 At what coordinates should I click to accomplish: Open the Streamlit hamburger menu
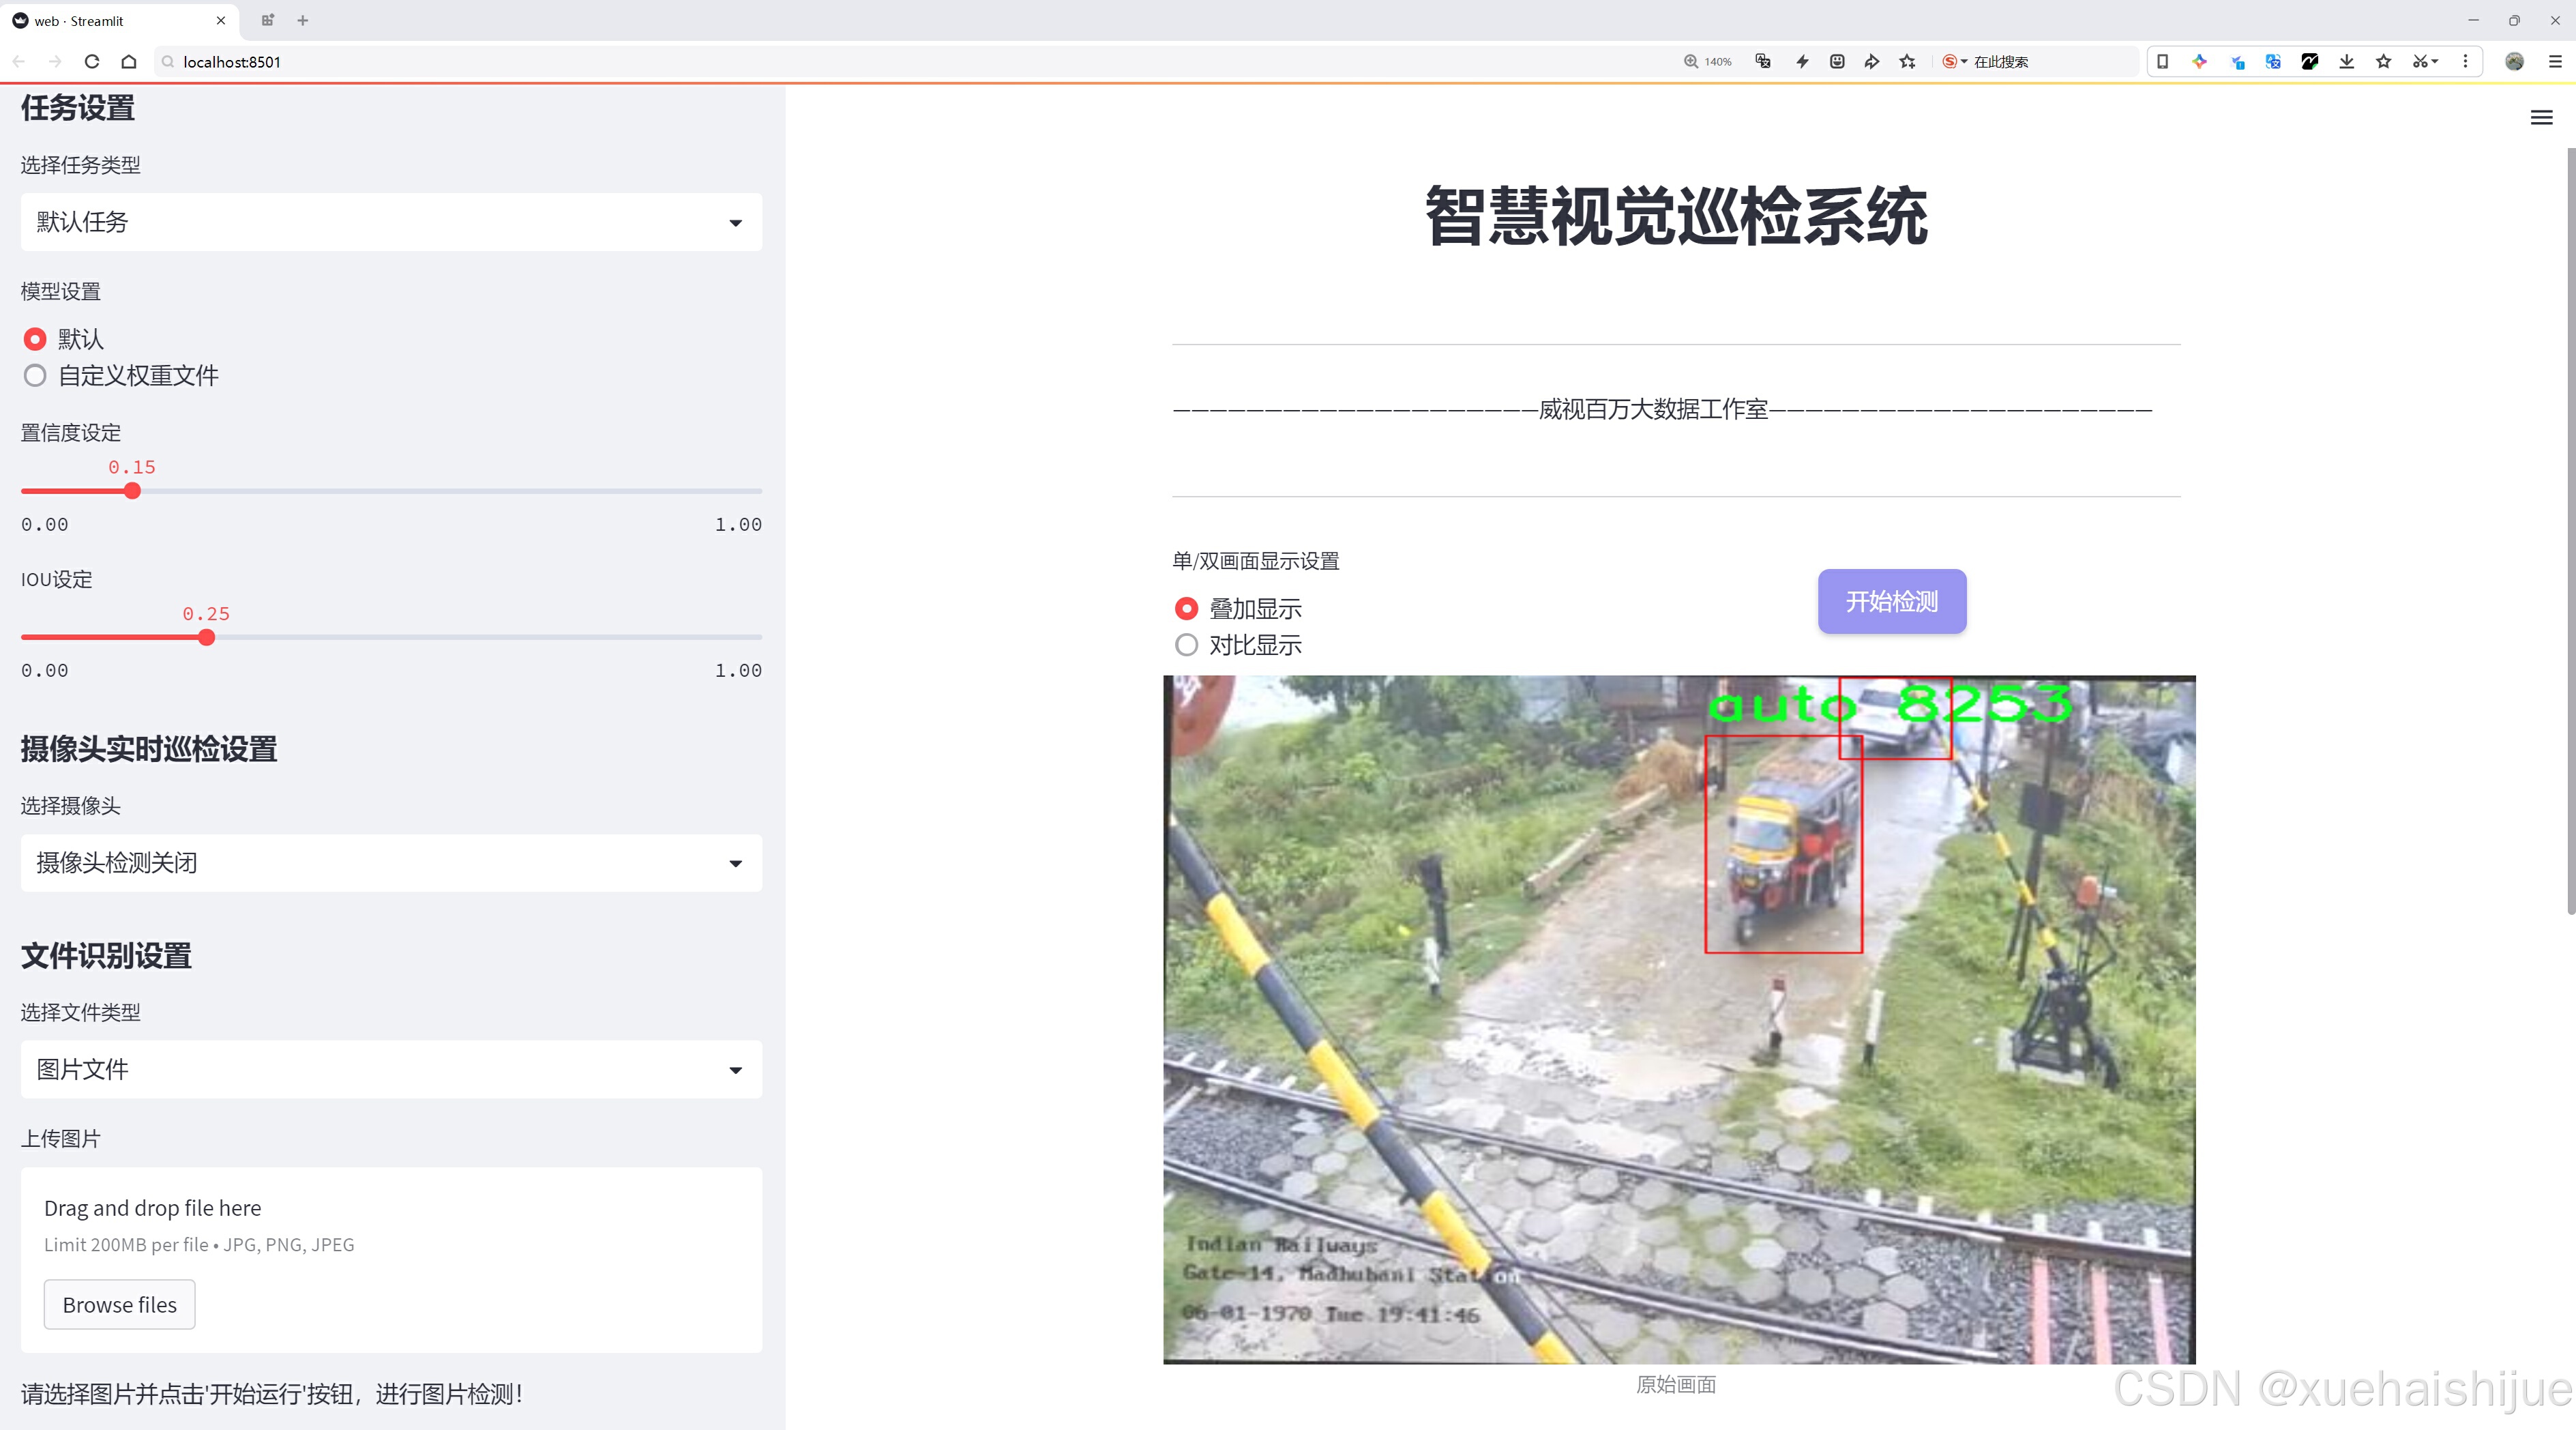2540,118
